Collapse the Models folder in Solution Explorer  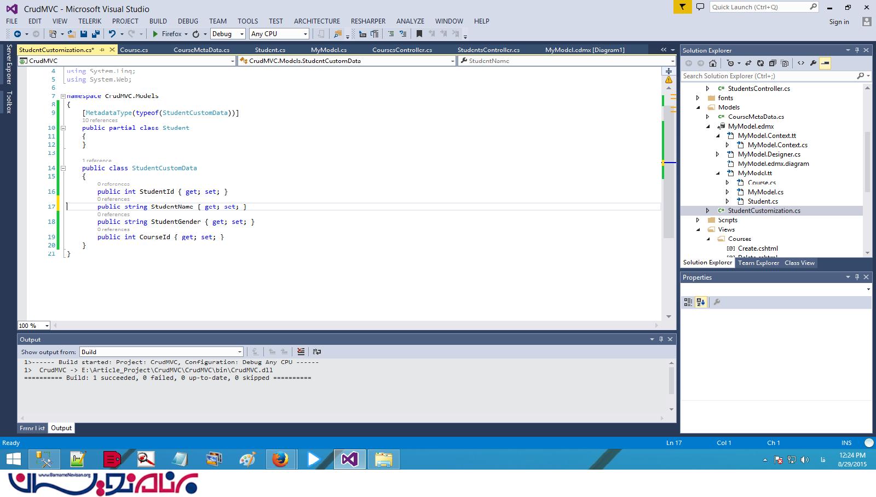click(698, 108)
